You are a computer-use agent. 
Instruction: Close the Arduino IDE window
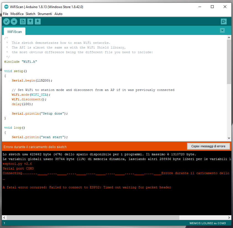(225, 7)
